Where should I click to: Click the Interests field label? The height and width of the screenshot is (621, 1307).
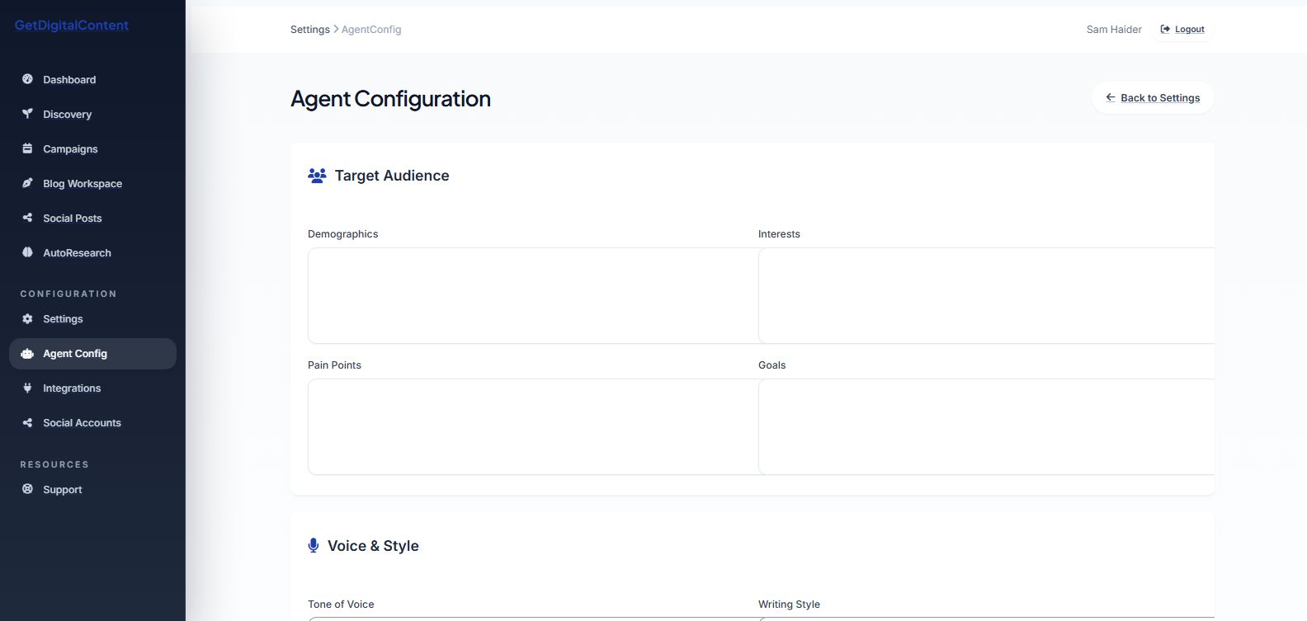[779, 234]
